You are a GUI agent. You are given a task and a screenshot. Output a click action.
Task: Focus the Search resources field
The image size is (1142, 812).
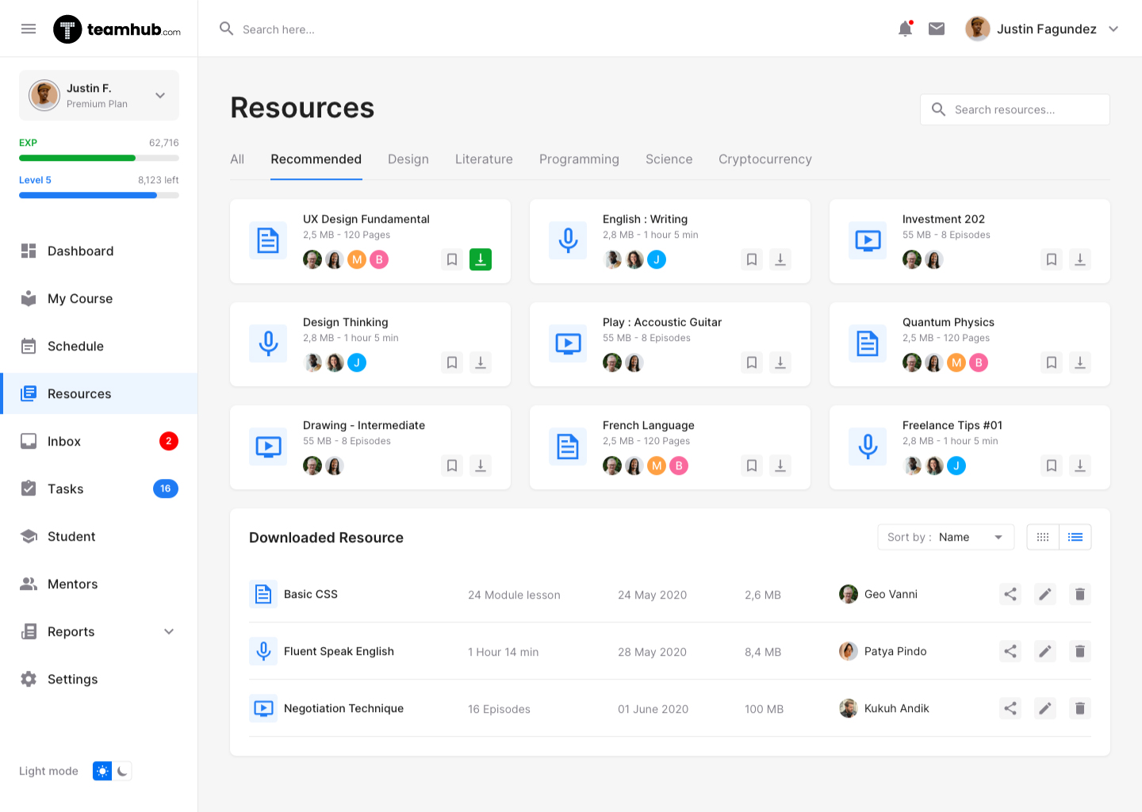1015,109
